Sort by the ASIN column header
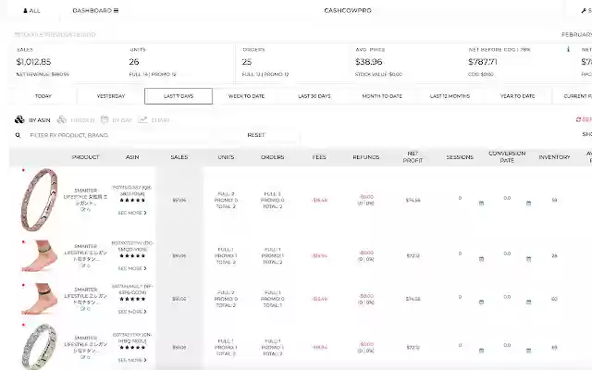 tap(132, 157)
